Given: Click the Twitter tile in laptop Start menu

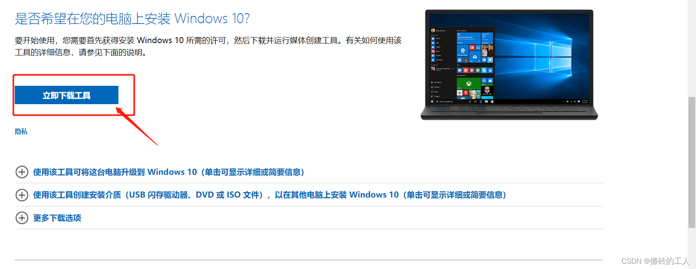Looking at the screenshot, I should 490,60.
